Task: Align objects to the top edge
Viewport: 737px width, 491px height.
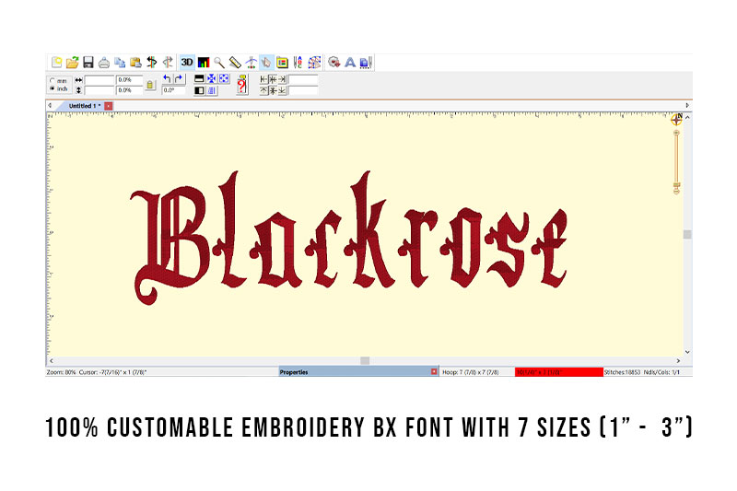Action: [x=263, y=90]
